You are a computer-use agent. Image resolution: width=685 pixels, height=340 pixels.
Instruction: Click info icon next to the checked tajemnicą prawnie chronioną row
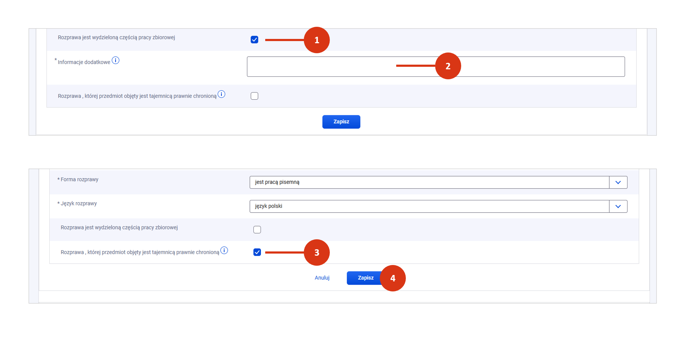click(x=224, y=250)
